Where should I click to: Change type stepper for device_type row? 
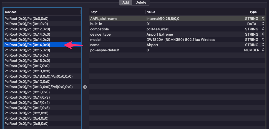click(x=263, y=34)
